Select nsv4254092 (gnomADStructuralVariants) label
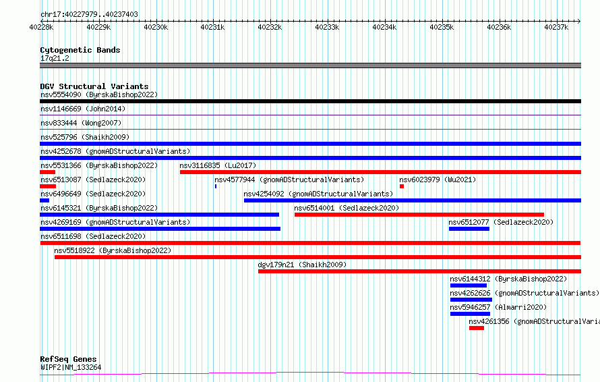Screen dimensions: 600x382 [318, 194]
